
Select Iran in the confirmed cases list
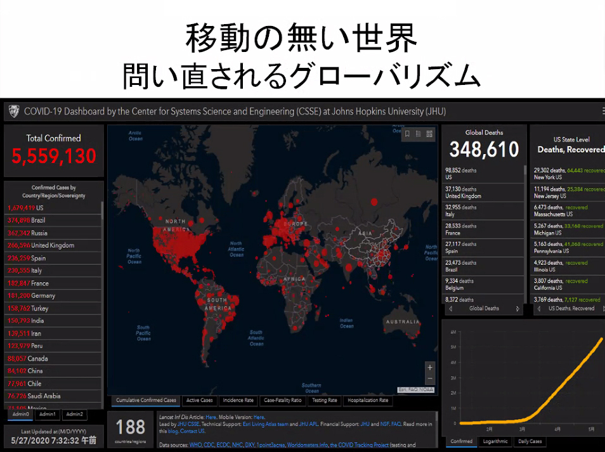pos(53,333)
